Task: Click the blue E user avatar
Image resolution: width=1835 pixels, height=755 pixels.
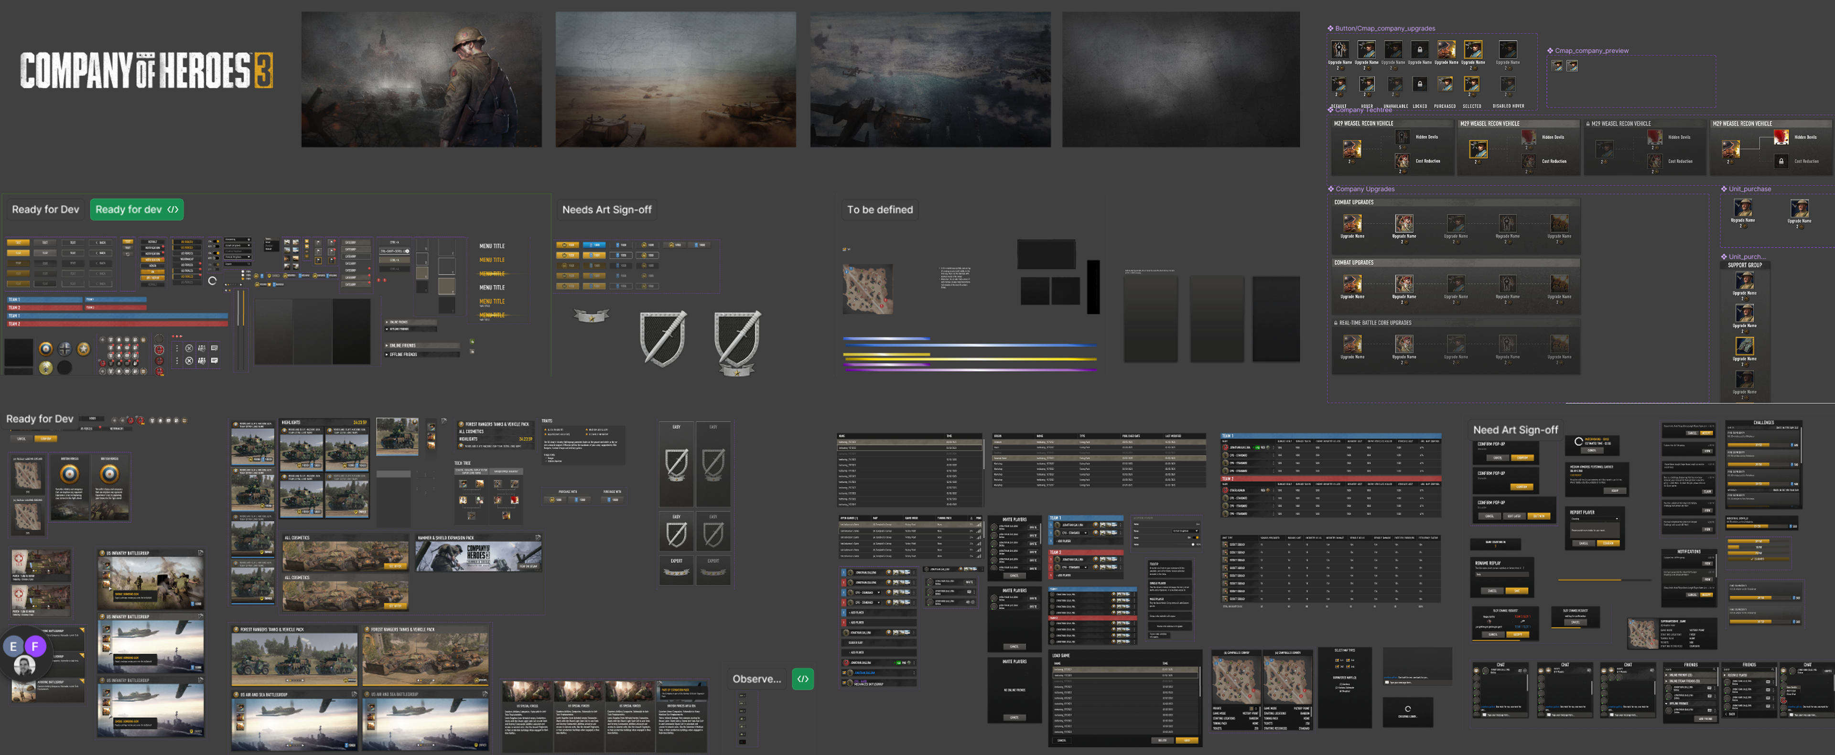Action: [13, 646]
